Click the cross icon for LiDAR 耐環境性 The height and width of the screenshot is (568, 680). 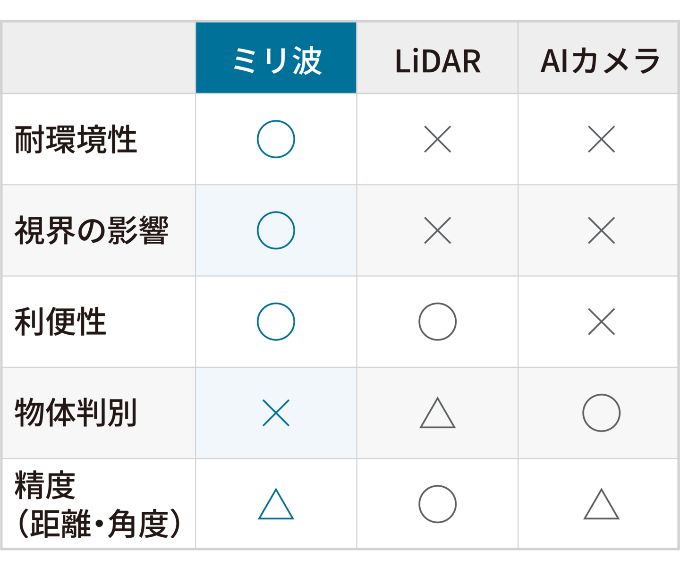(438, 139)
